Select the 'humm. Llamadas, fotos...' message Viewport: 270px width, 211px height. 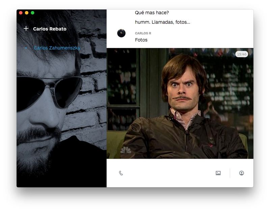[x=162, y=22]
